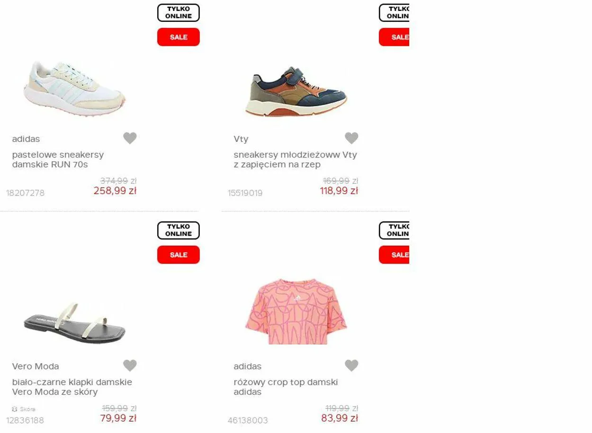This screenshot has height=433, width=592.
Task: Click SALE badge on Vero Moda klapki
Action: pos(179,255)
